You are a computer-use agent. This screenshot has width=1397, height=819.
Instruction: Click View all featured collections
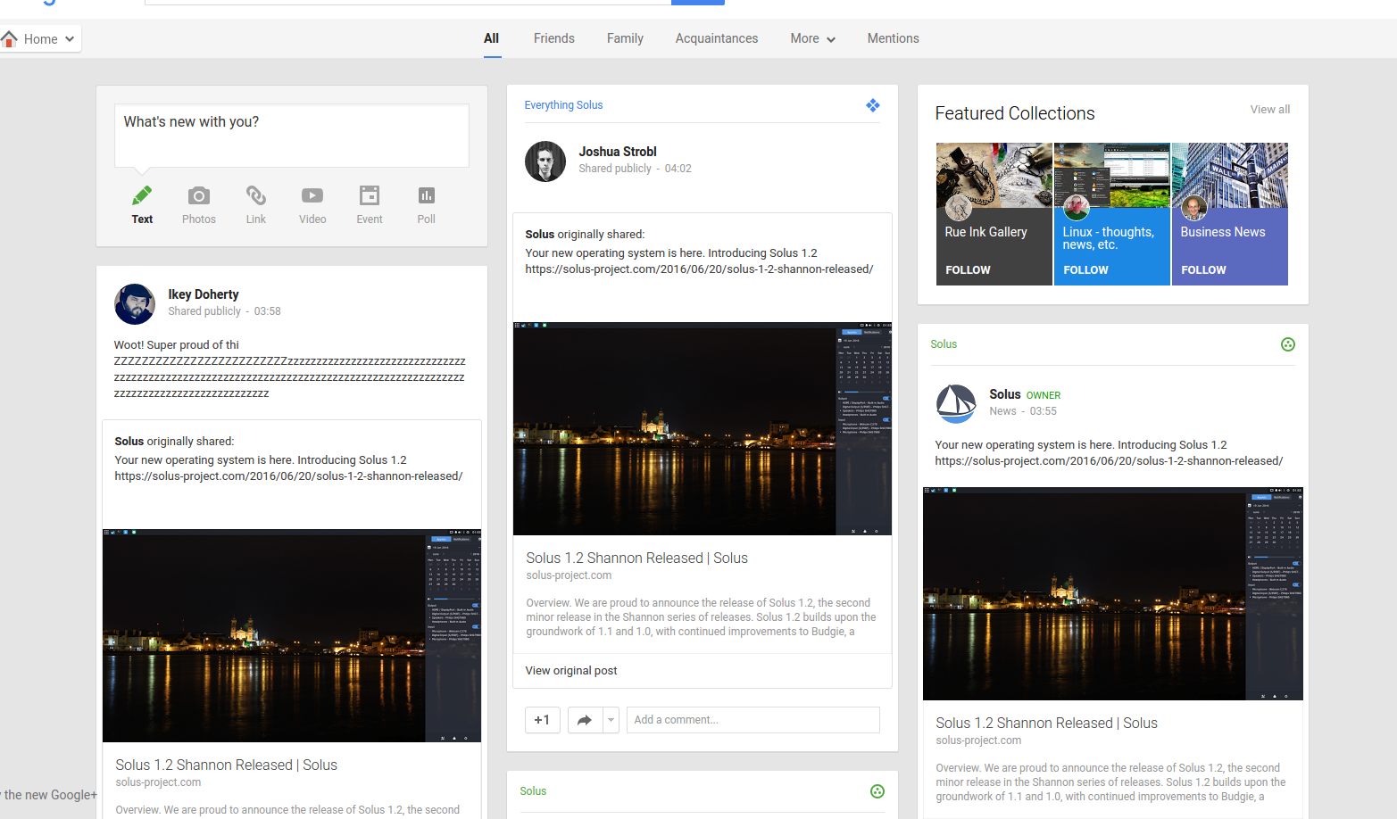click(x=1270, y=110)
